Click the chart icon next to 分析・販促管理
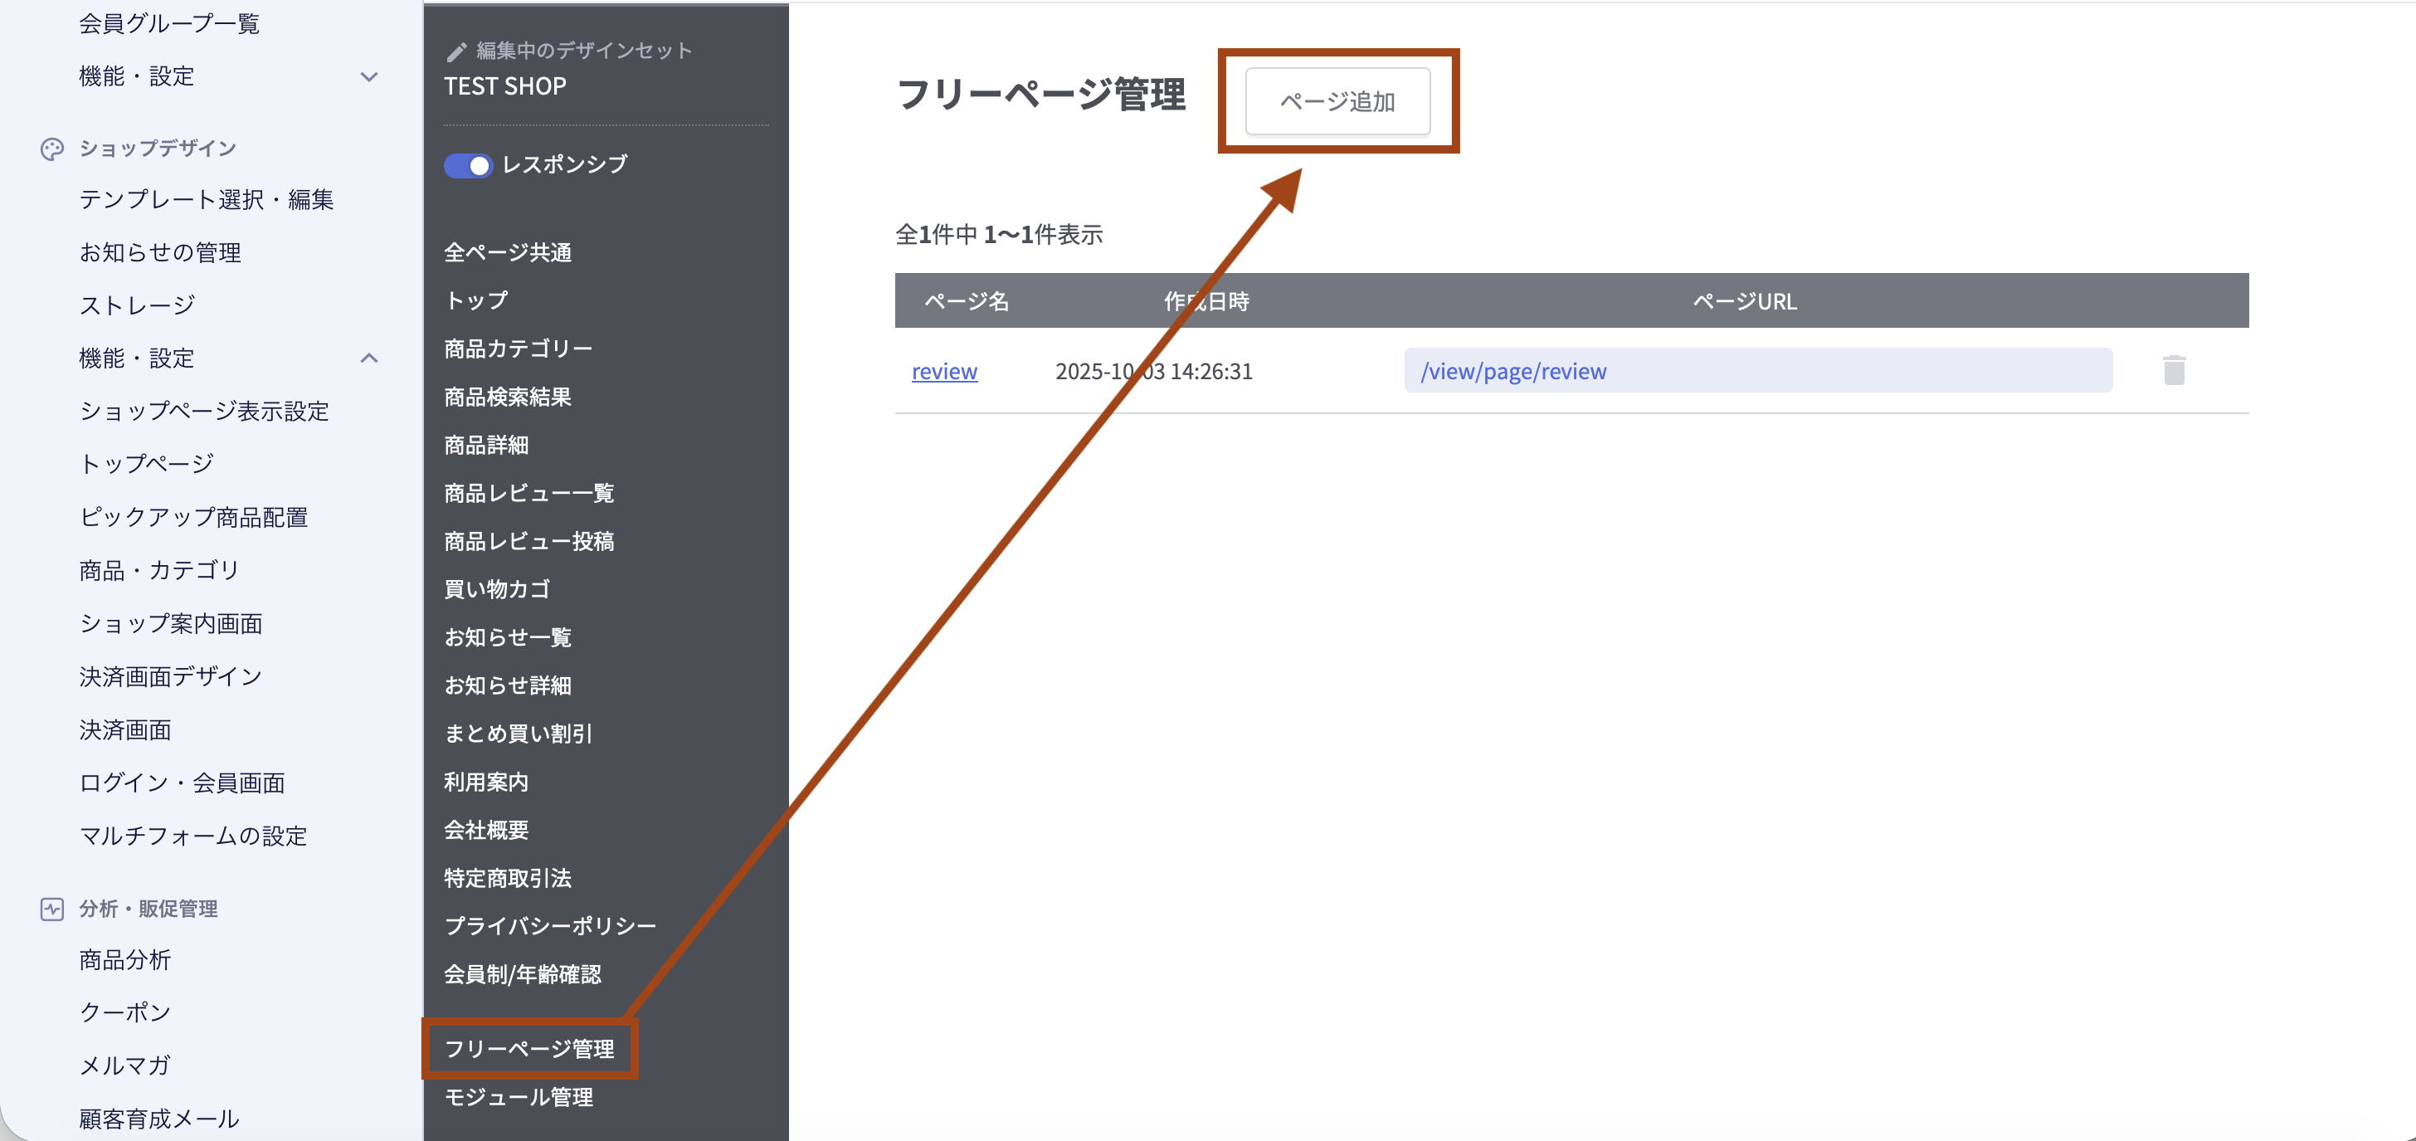The height and width of the screenshot is (1141, 2416). click(x=52, y=909)
